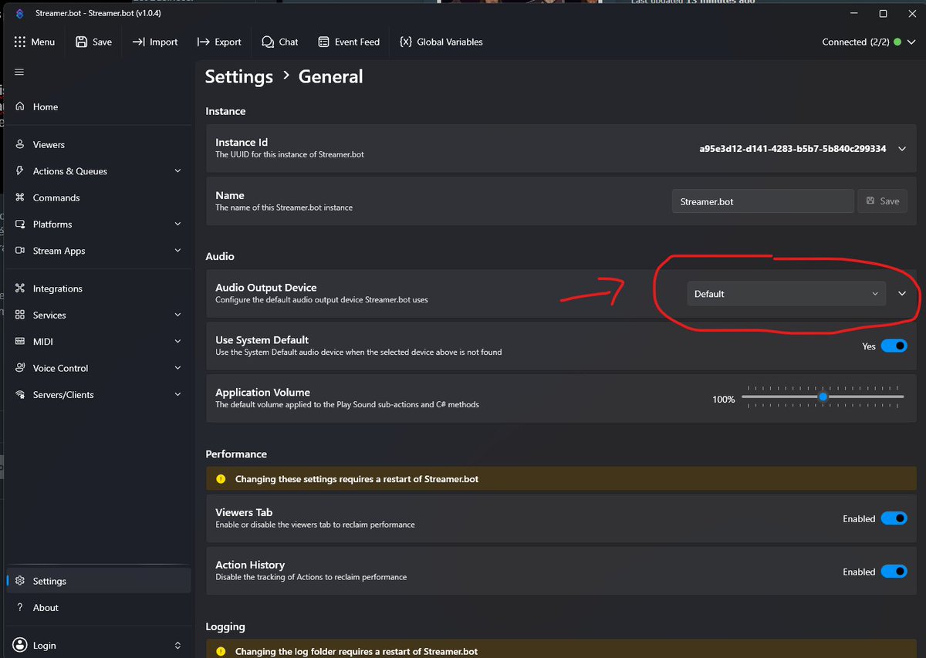The height and width of the screenshot is (658, 926).
Task: Expand Actions & Queues submenu chevron
Action: pos(178,171)
